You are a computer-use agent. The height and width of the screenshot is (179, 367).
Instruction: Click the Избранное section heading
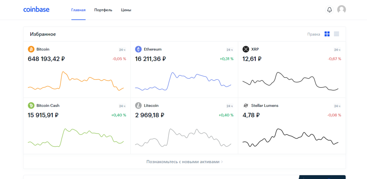pyautogui.click(x=43, y=34)
